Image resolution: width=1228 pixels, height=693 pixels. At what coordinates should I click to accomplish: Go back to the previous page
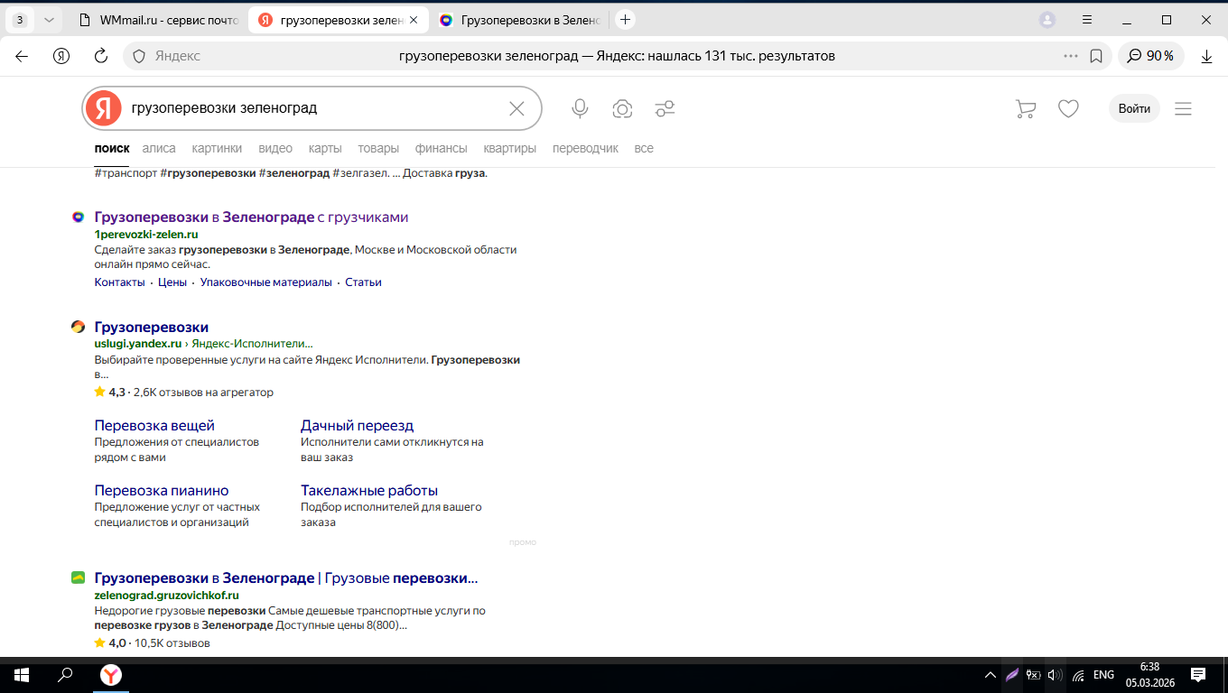coord(22,56)
